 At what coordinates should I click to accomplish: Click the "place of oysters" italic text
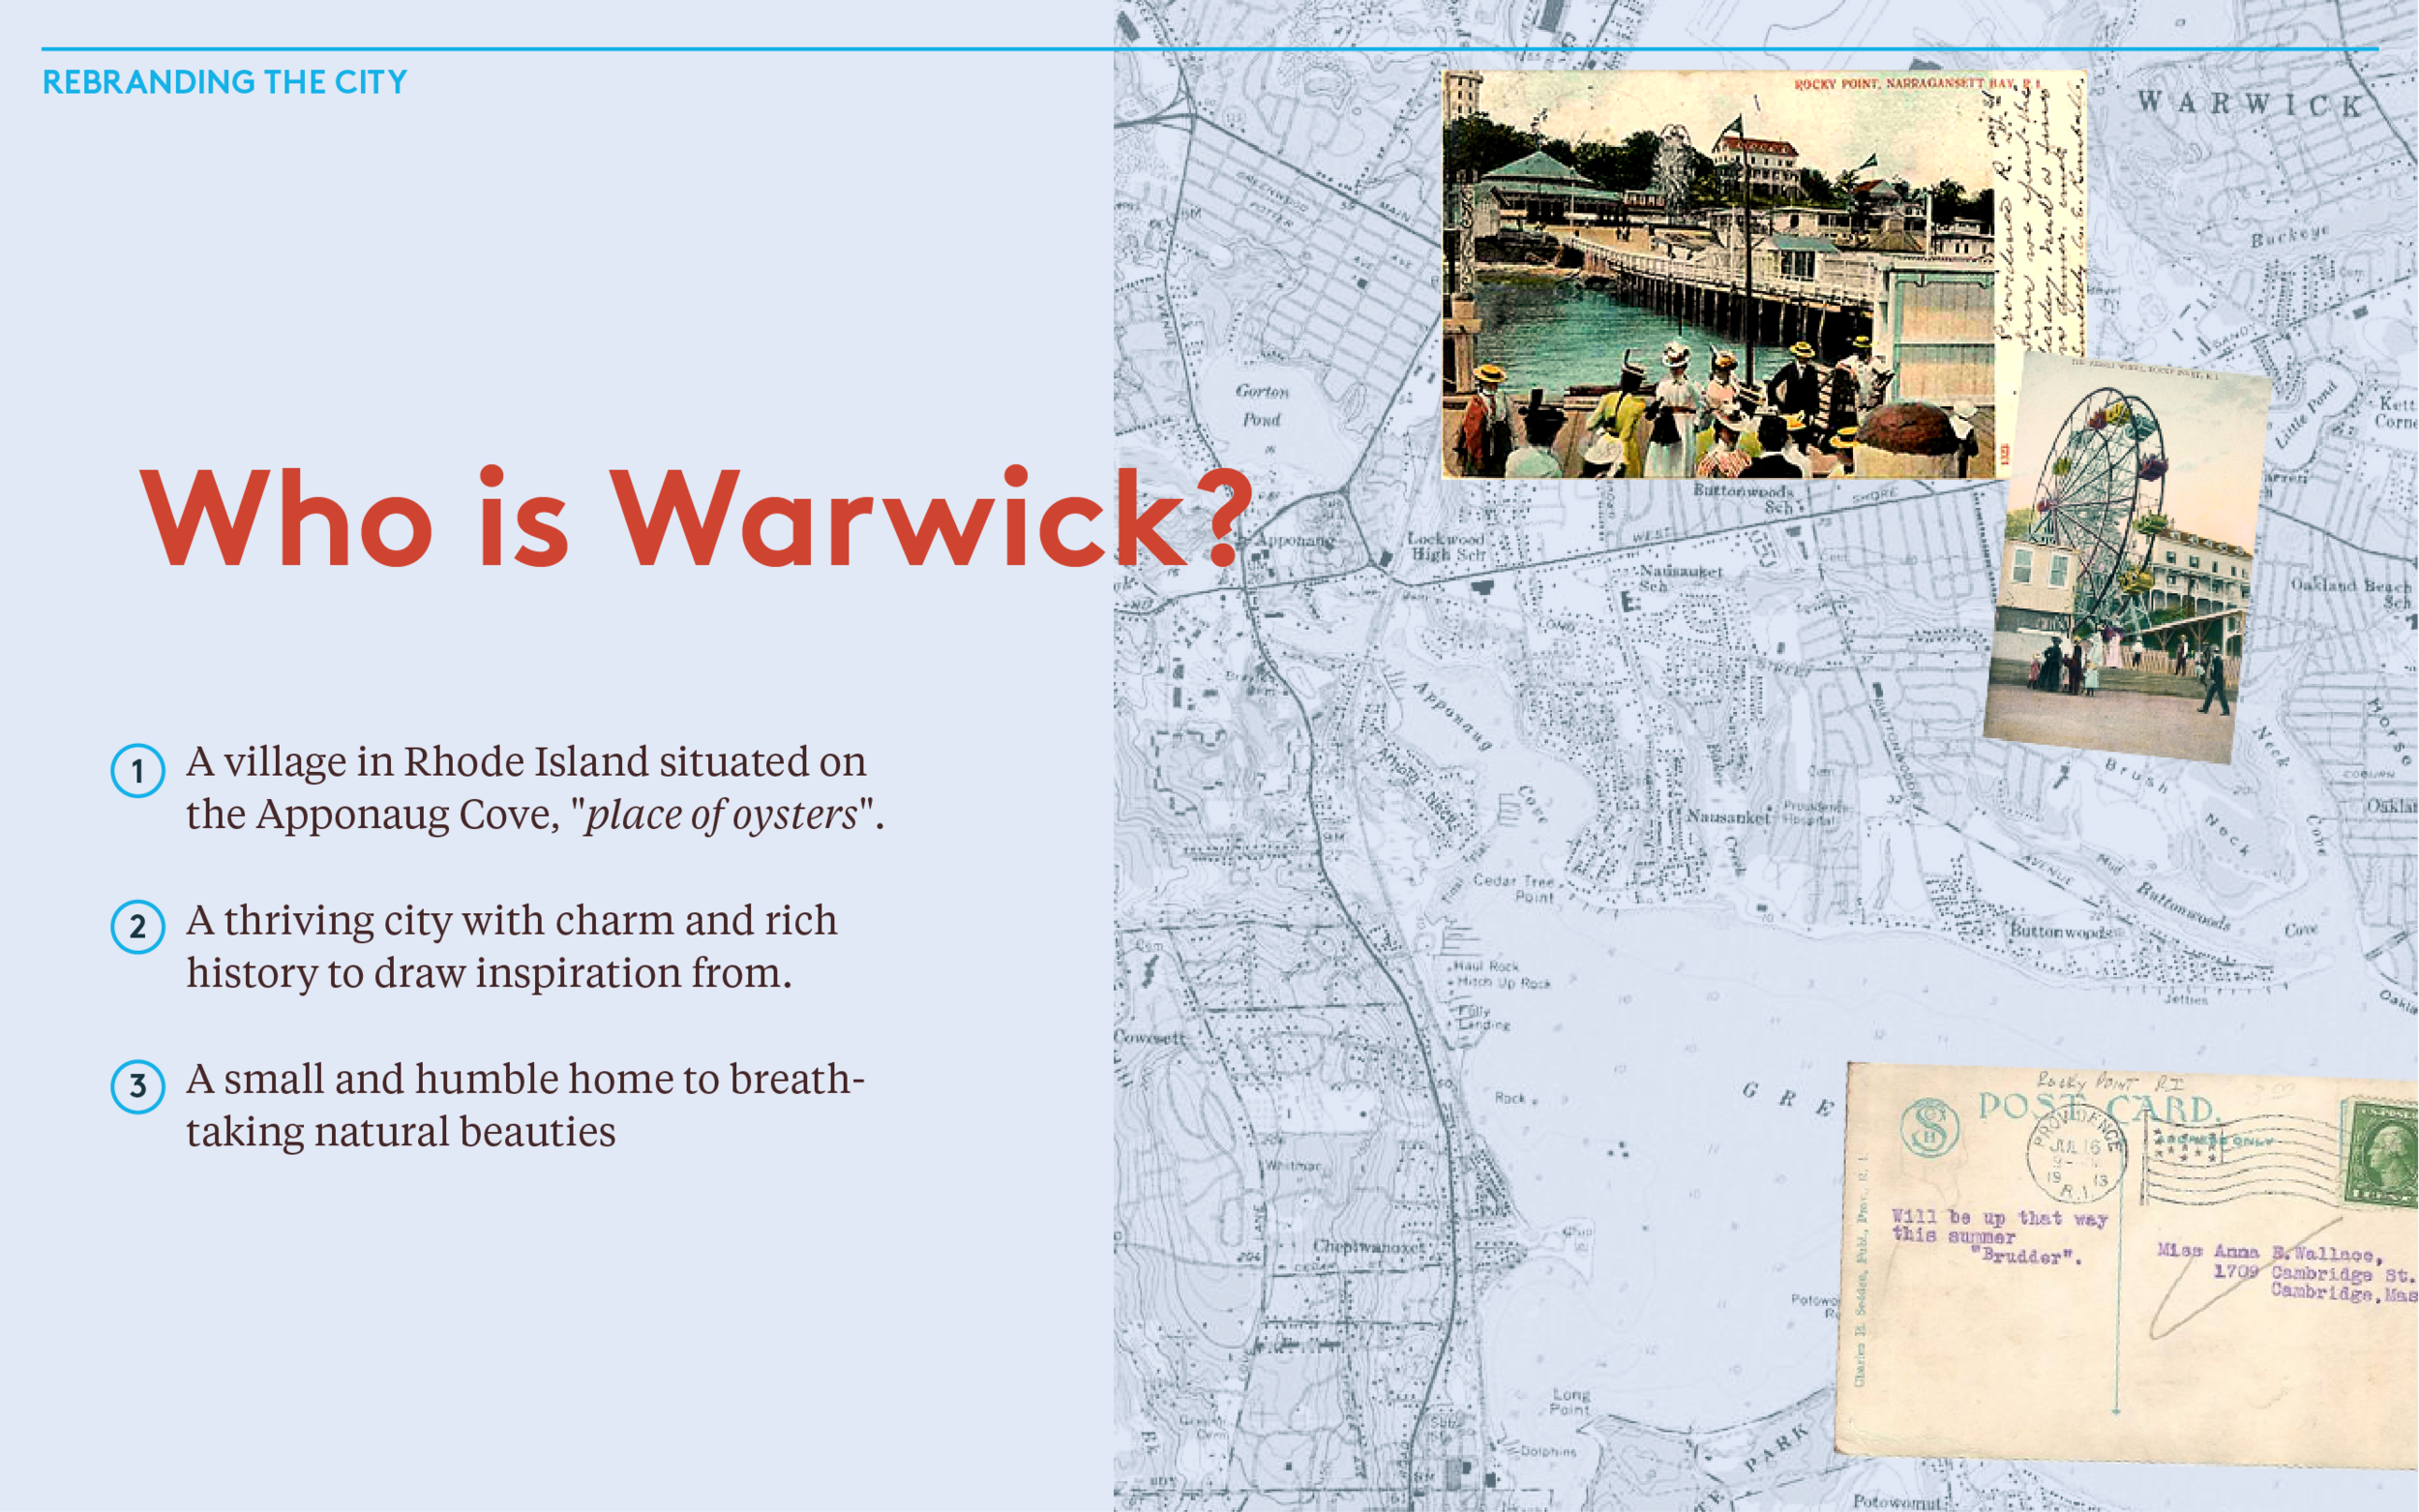click(721, 815)
